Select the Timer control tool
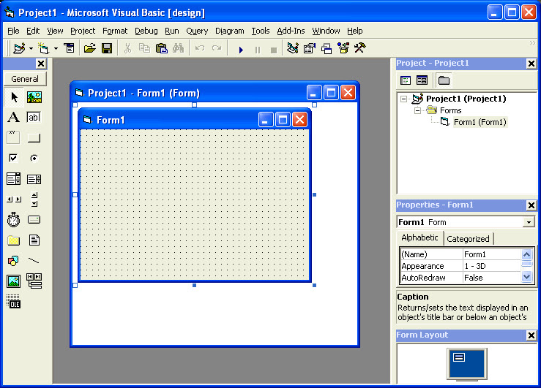The width and height of the screenshot is (541, 388). 14,220
